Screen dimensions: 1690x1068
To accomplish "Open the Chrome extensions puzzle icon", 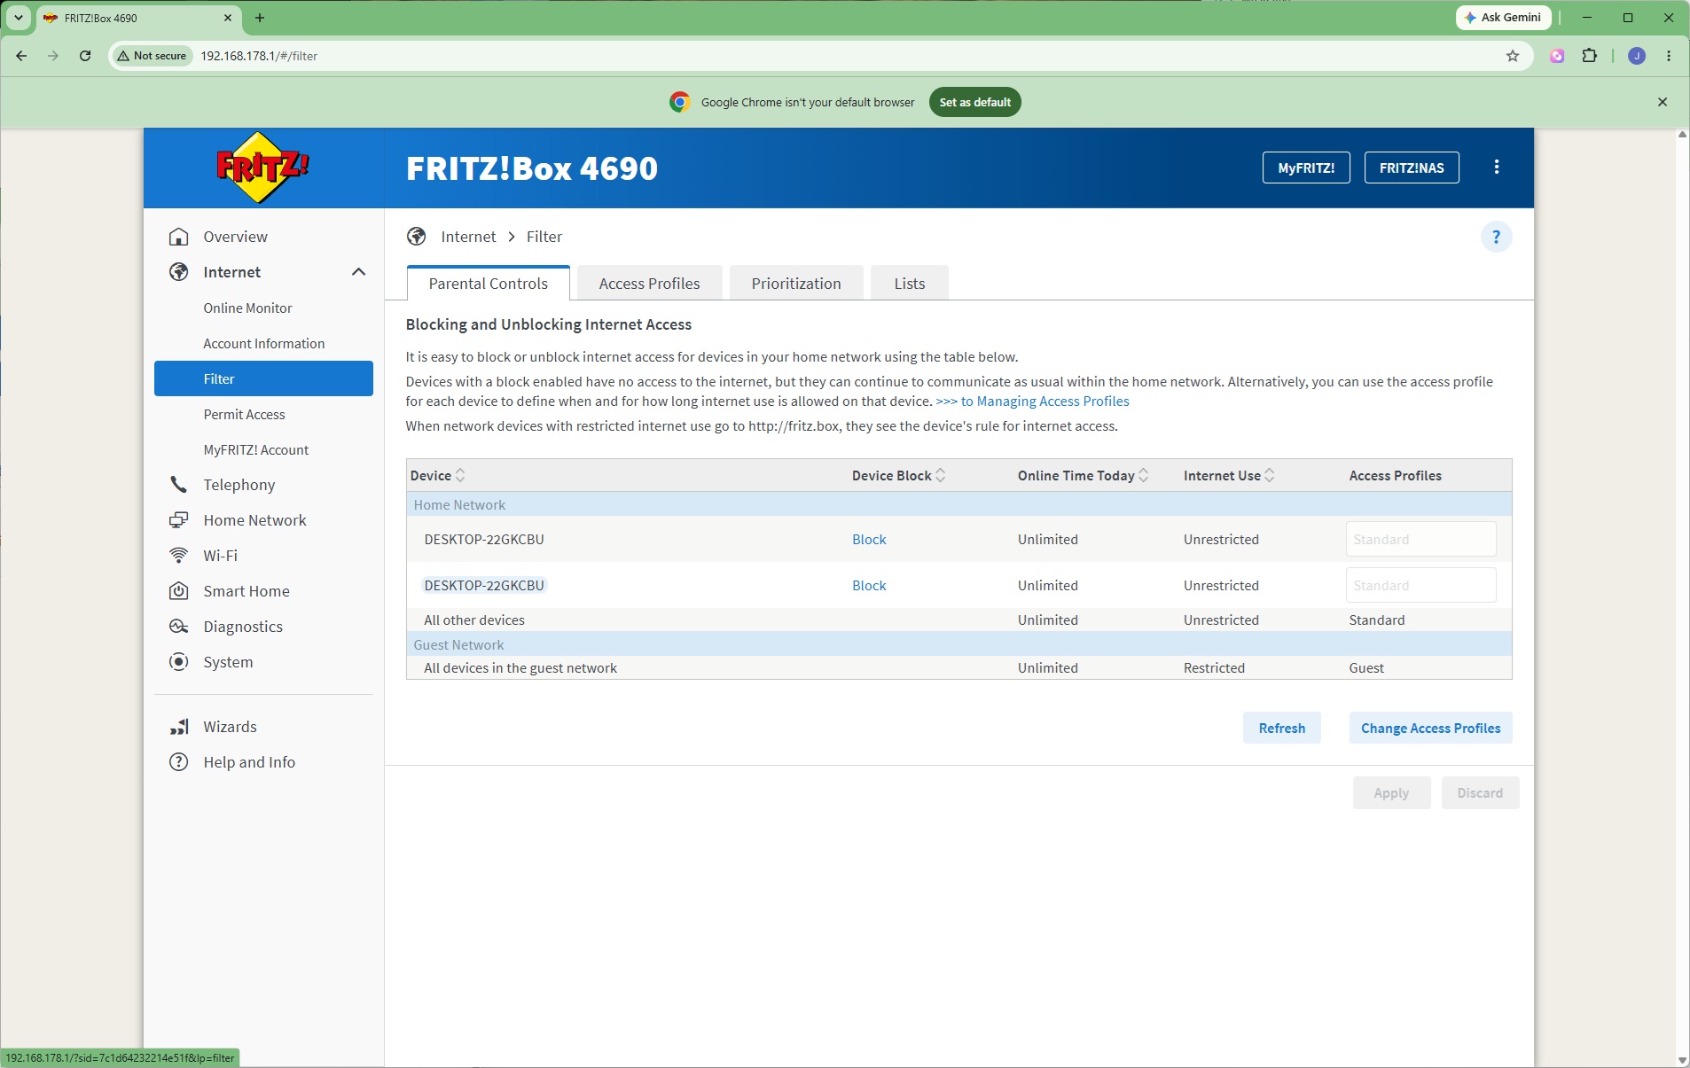I will coord(1590,56).
